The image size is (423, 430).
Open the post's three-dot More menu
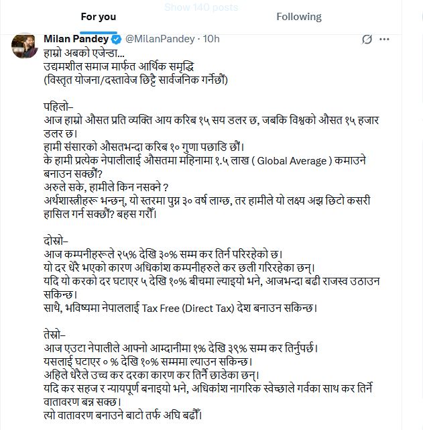click(x=384, y=40)
